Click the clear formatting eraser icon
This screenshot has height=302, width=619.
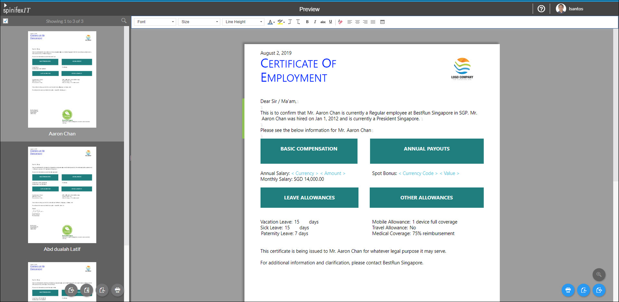[340, 22]
